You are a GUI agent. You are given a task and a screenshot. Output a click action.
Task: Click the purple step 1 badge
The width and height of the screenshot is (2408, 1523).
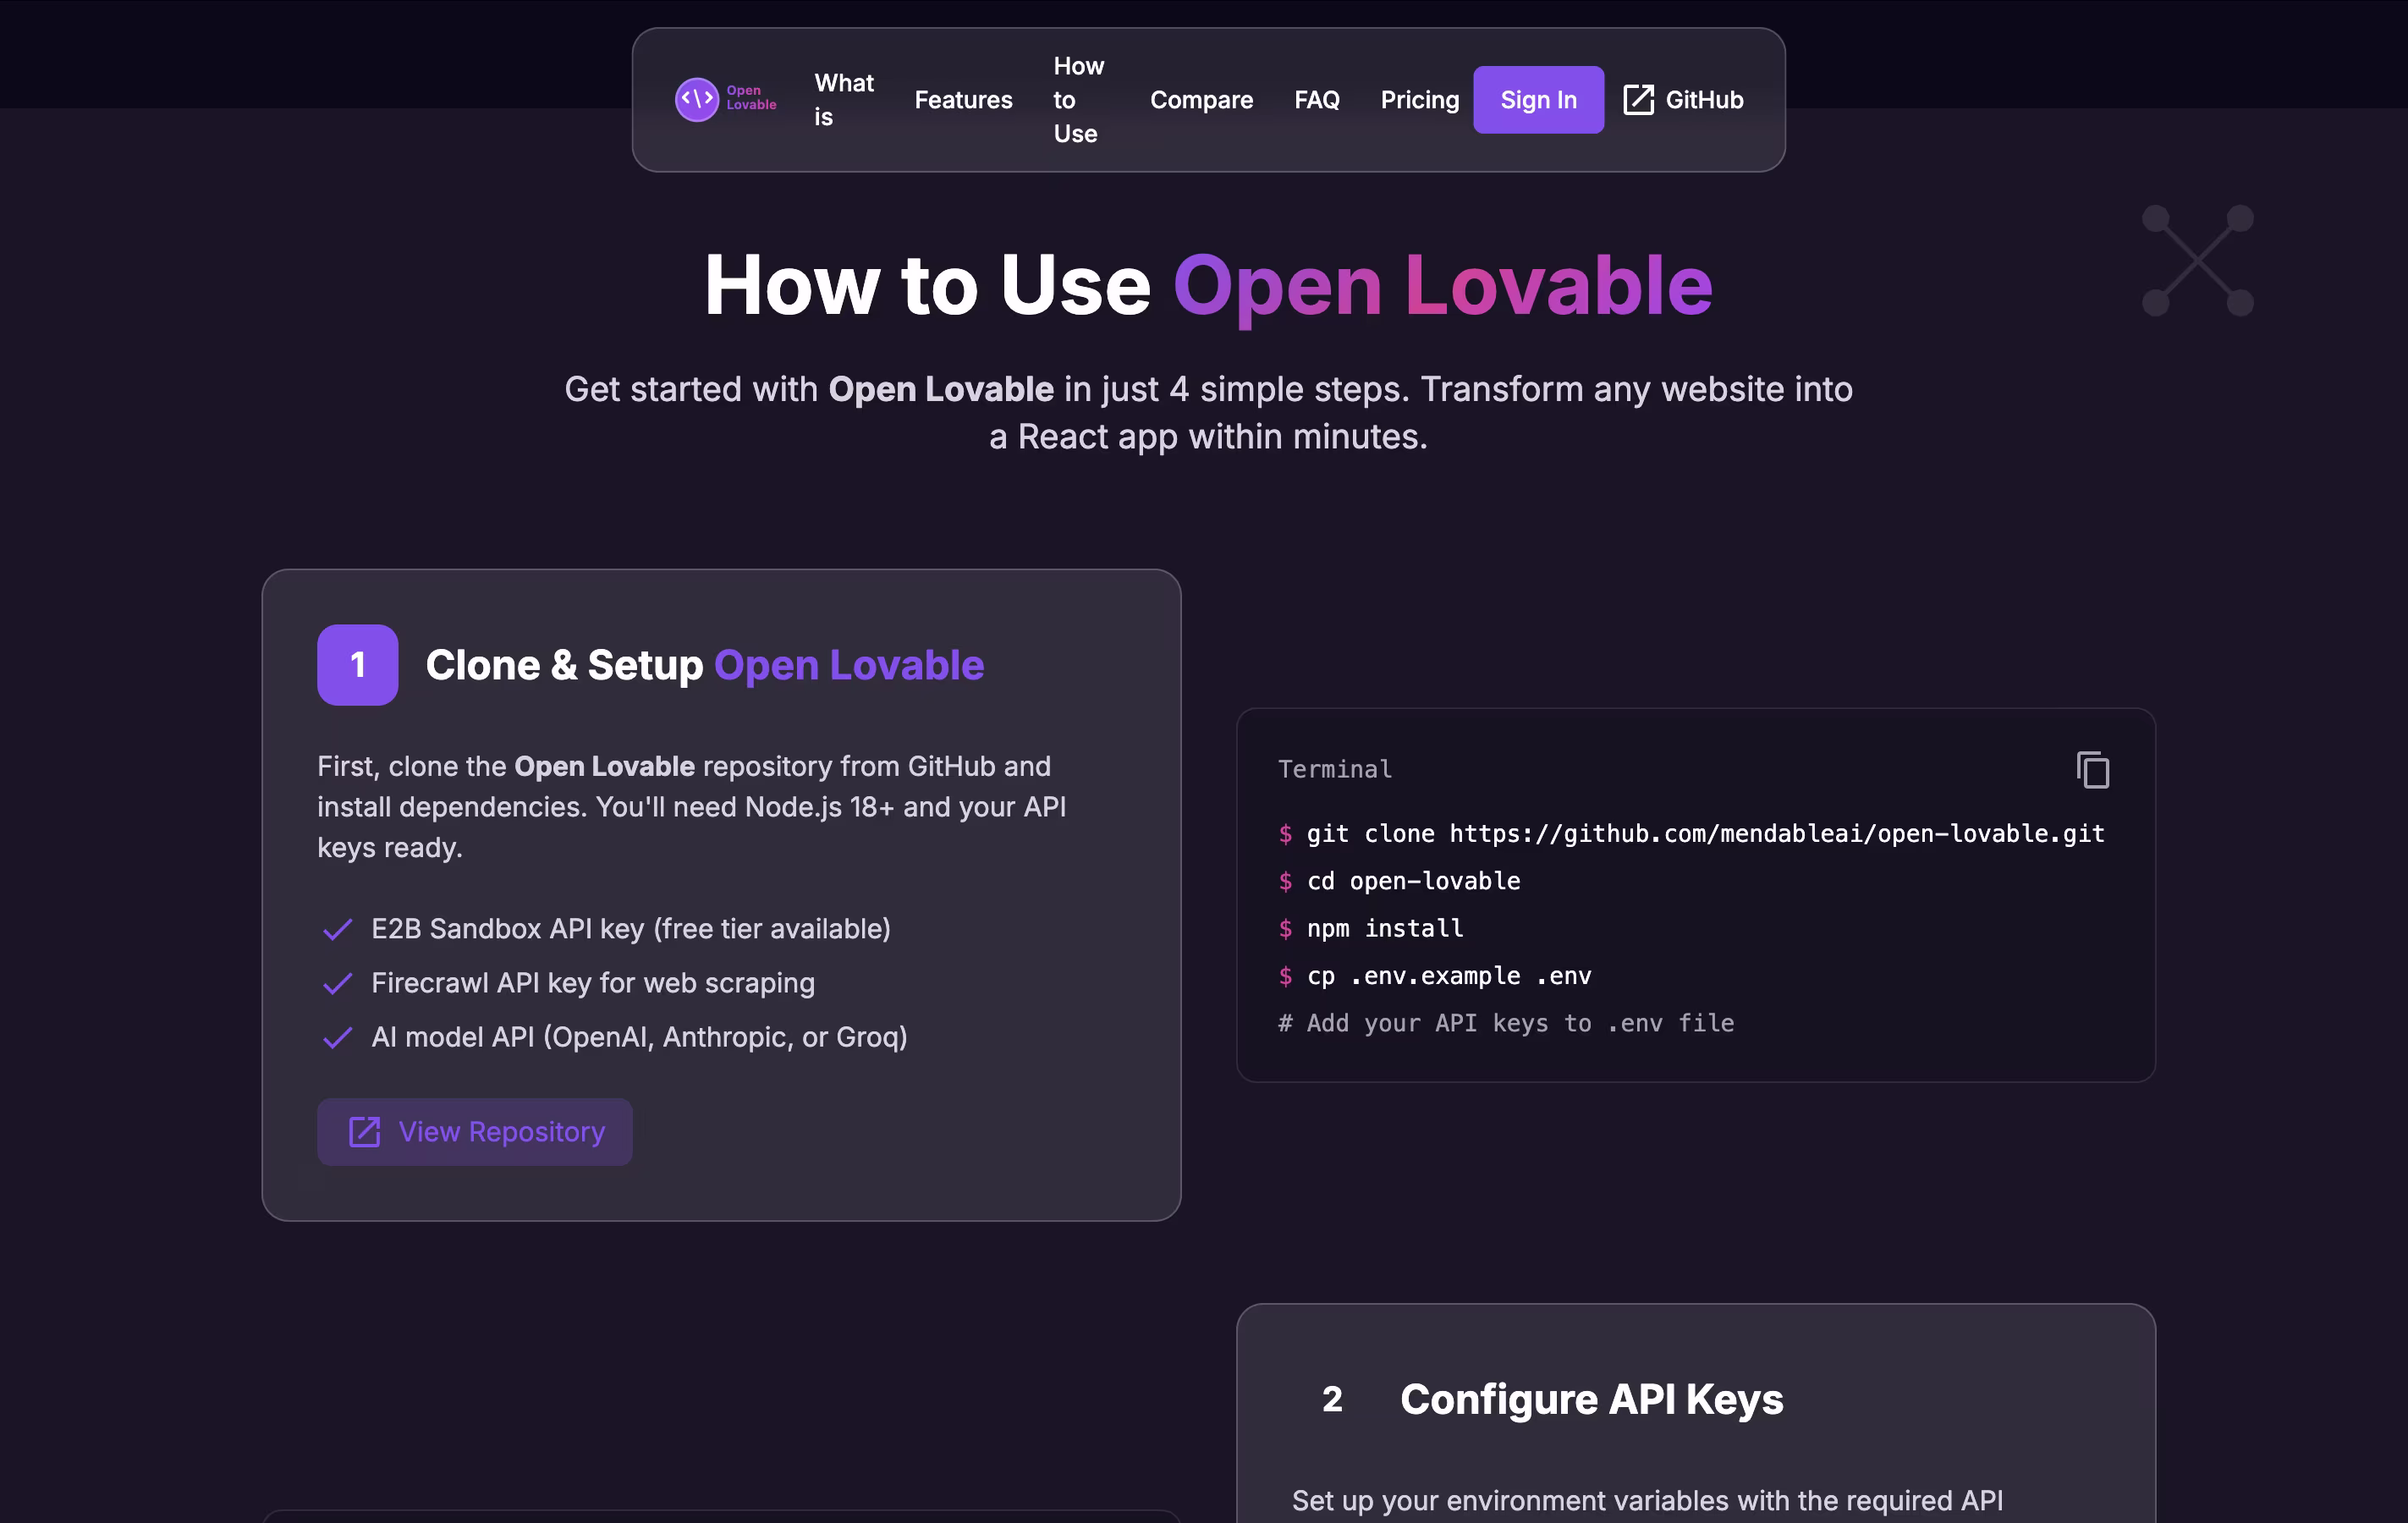[358, 665]
